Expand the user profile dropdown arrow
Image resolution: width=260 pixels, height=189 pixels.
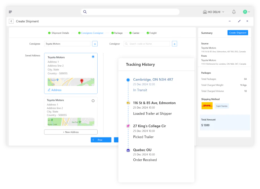coord(249,12)
